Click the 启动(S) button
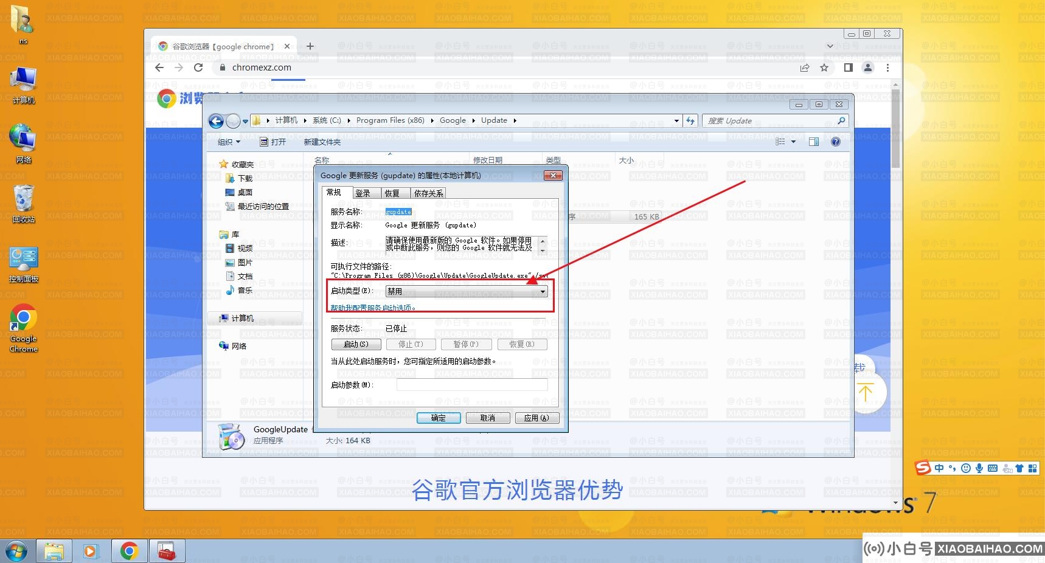 pyautogui.click(x=356, y=344)
